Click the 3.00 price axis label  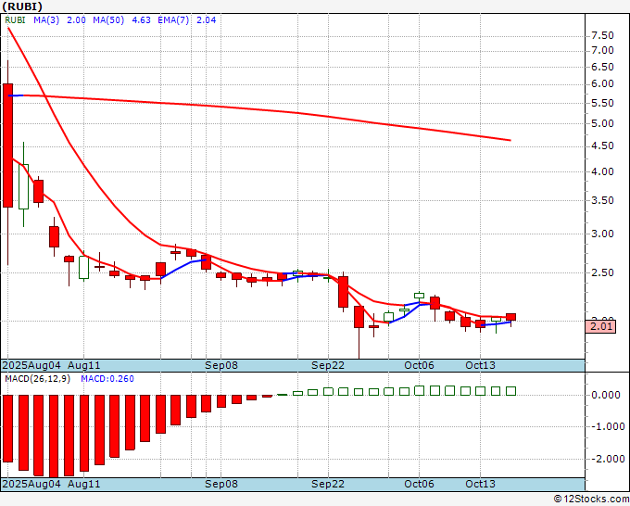click(603, 234)
